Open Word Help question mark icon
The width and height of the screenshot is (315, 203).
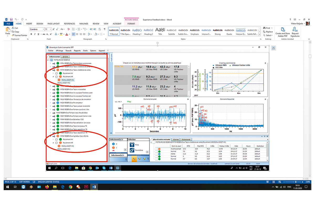(290, 19)
